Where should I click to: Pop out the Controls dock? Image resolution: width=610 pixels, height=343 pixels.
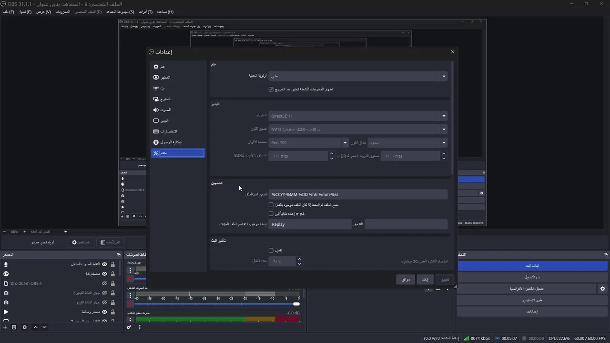pyautogui.click(x=606, y=255)
